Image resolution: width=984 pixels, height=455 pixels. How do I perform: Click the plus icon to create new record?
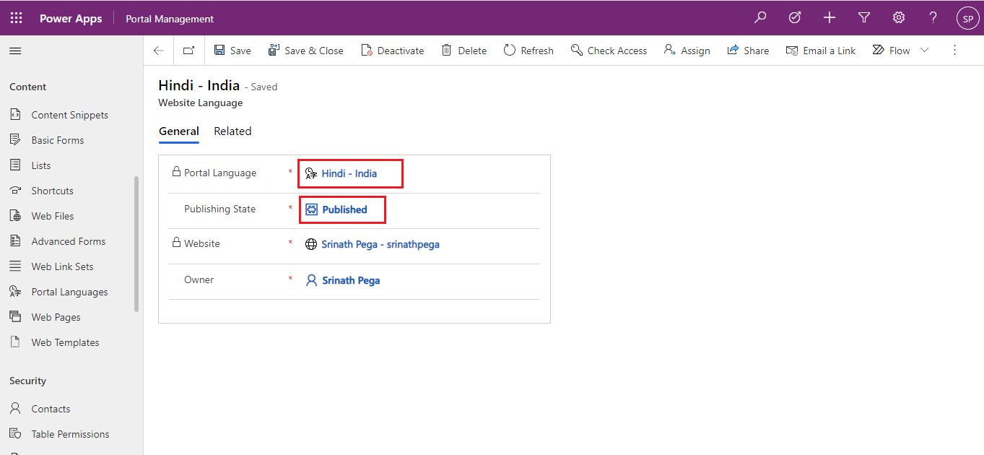point(830,18)
